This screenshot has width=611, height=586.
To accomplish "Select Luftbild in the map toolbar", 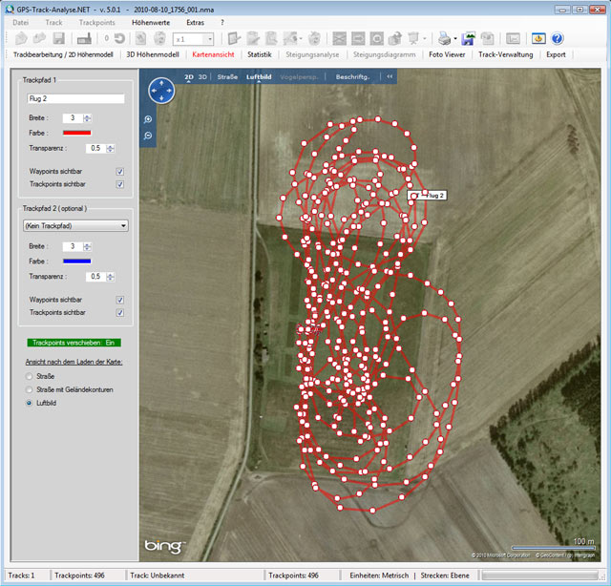I will [x=259, y=76].
